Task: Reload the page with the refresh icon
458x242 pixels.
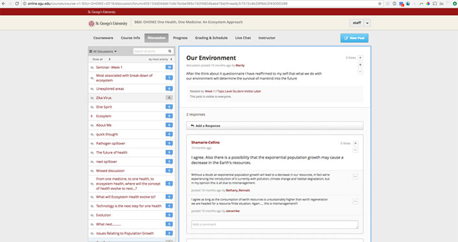Action: click(x=17, y=3)
